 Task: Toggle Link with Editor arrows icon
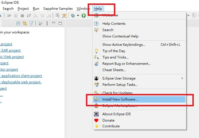[x=25, y=23]
